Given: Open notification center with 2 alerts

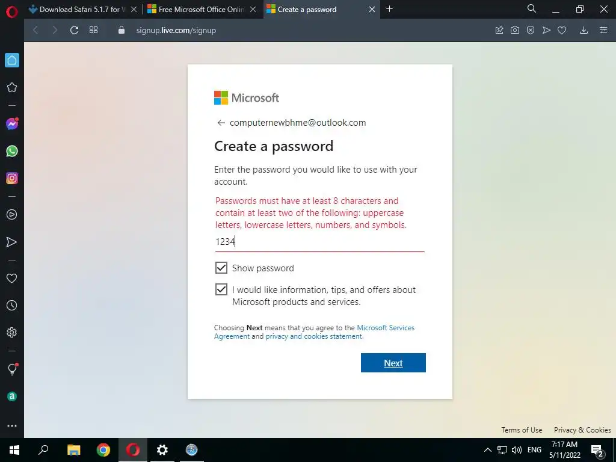Looking at the screenshot, I should pyautogui.click(x=597, y=450).
